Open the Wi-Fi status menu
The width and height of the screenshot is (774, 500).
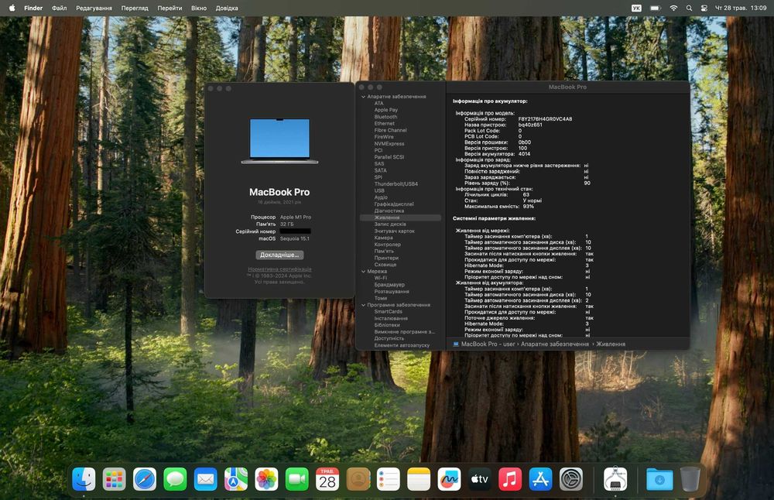673,8
